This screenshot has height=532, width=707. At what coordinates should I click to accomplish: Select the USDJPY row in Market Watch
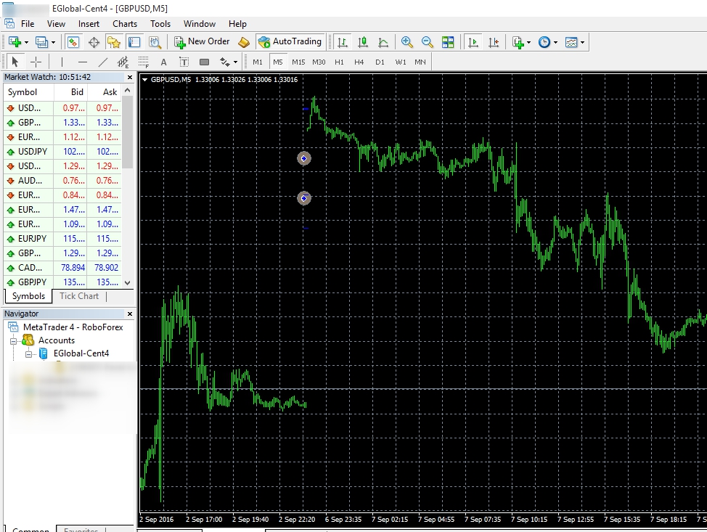tap(62, 152)
